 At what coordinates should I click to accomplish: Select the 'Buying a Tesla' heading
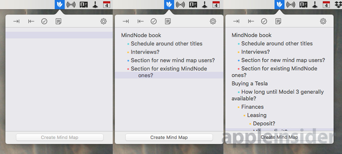[250, 83]
